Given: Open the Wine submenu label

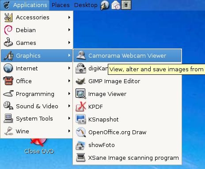Looking at the screenshot, I should coord(23,131).
